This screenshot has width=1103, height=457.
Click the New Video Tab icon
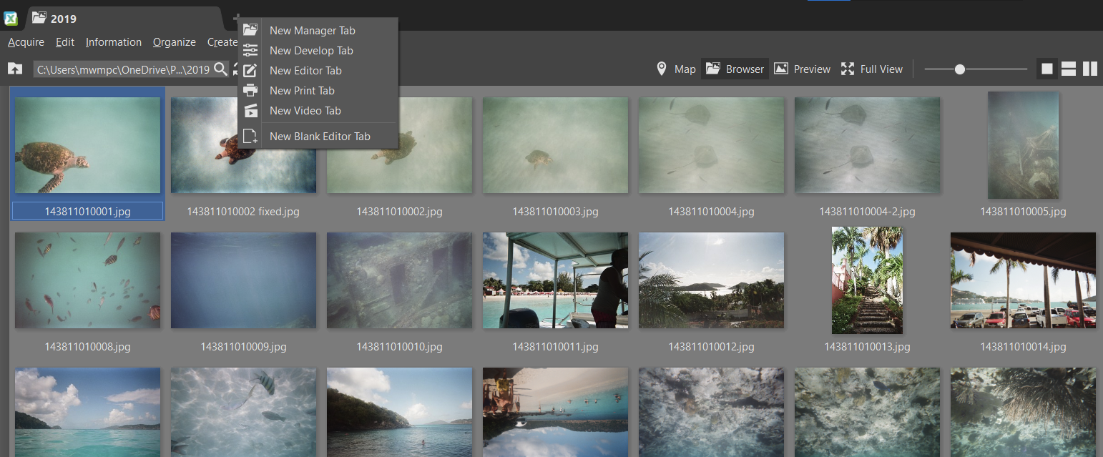tap(250, 110)
